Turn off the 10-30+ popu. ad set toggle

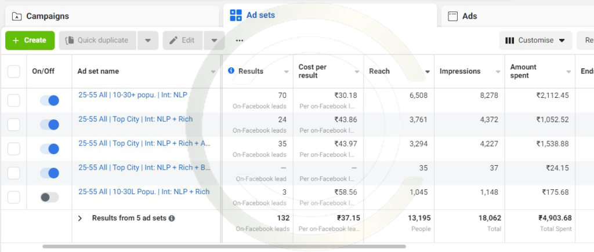pos(49,101)
